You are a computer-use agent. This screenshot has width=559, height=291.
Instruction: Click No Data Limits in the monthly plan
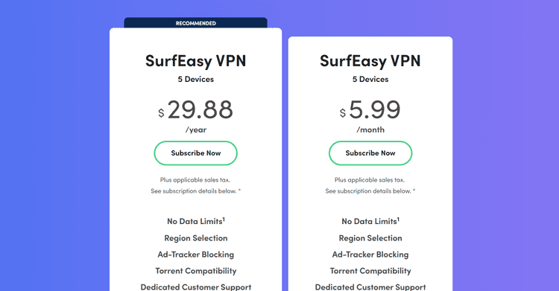click(x=370, y=221)
